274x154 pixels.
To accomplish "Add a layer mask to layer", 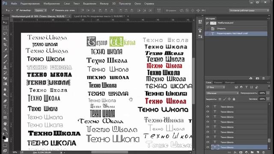I will [x=241, y=152].
